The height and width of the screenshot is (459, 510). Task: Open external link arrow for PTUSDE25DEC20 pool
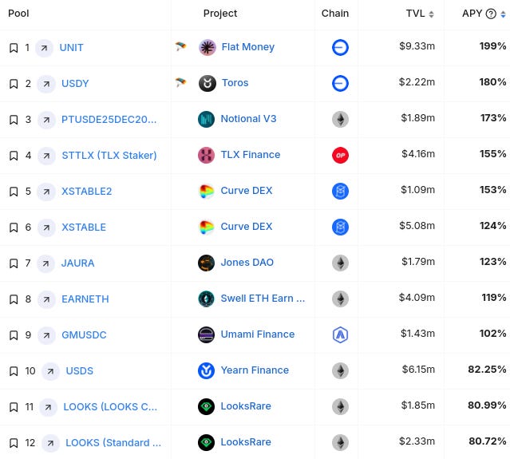pos(46,120)
